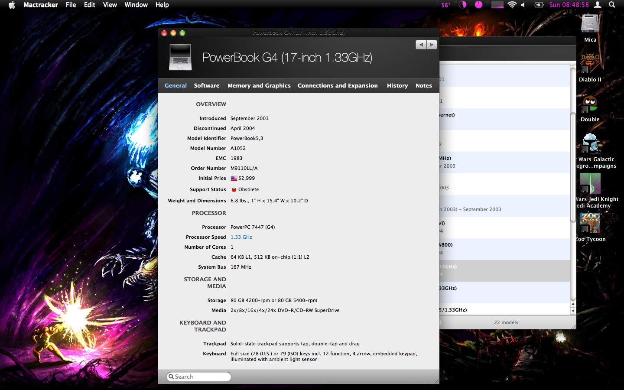The image size is (624, 390).
Task: Open the Diablo II desktop shortcut
Action: coord(590,64)
